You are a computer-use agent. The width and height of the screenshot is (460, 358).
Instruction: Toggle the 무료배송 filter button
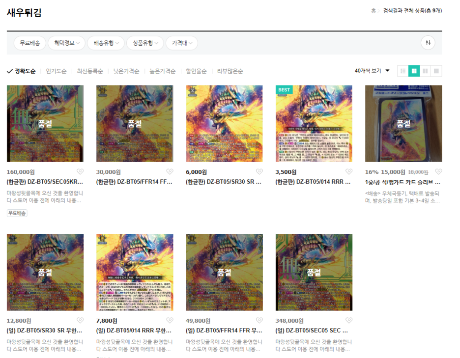point(29,43)
